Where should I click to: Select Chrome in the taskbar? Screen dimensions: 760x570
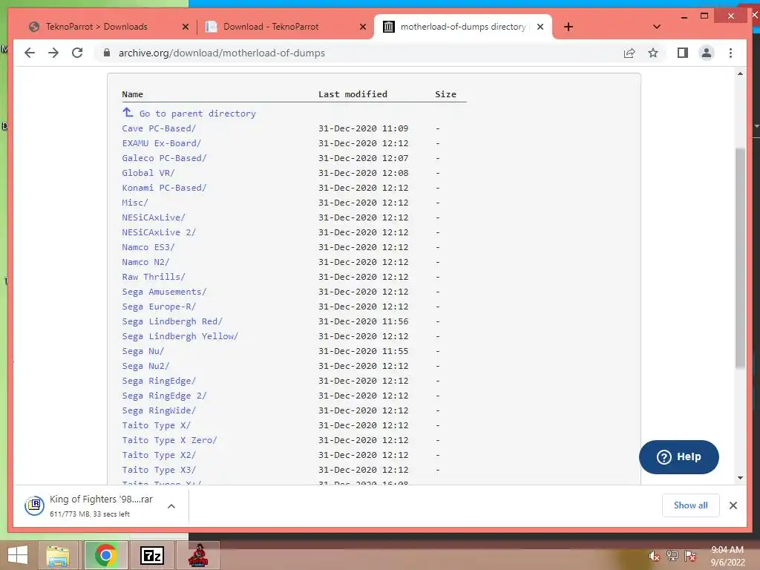click(105, 555)
